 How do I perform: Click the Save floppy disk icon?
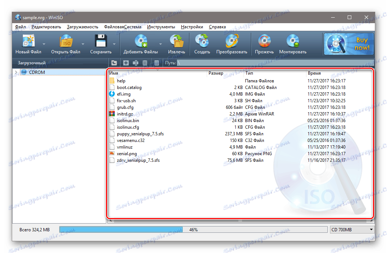[x=101, y=41]
